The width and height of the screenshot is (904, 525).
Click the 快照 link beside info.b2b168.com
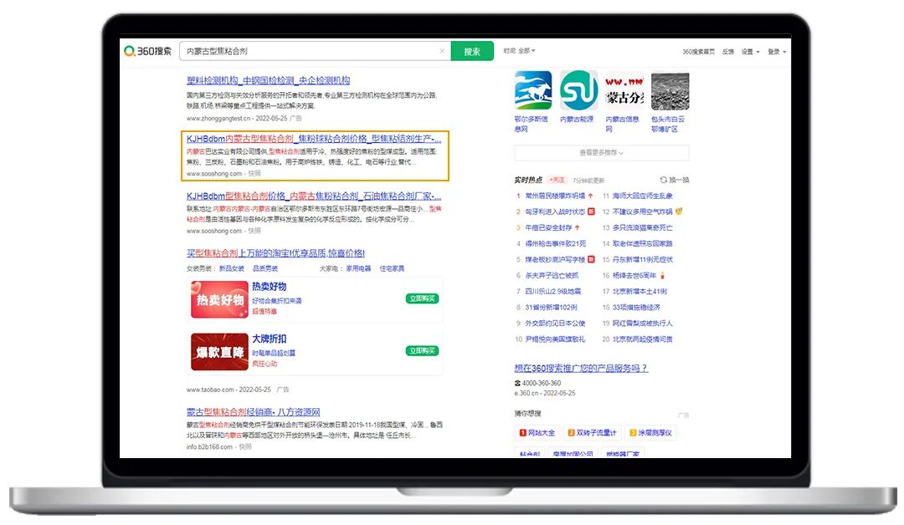click(x=245, y=446)
